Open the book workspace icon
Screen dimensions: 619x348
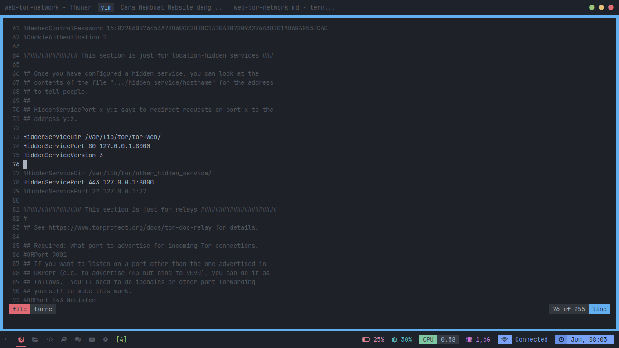click(64, 339)
